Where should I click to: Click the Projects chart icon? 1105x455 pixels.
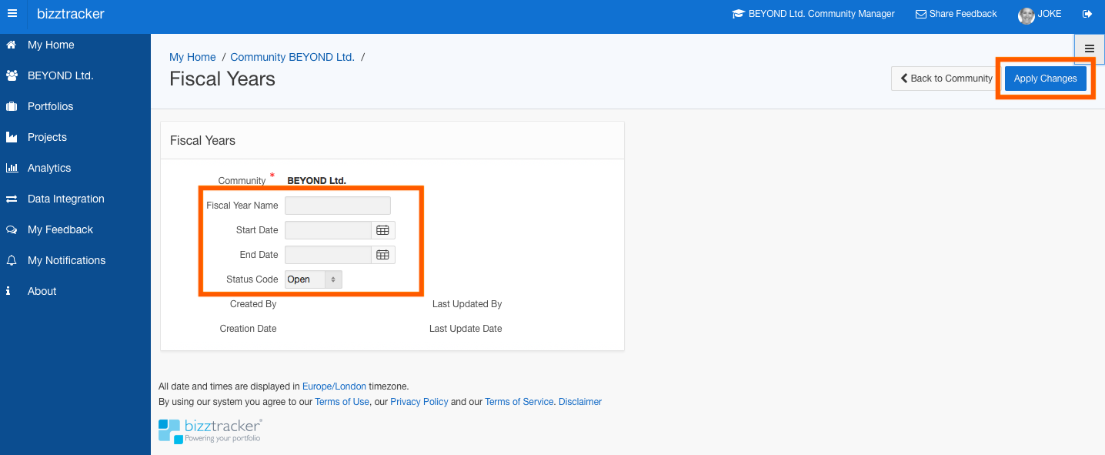(12, 137)
